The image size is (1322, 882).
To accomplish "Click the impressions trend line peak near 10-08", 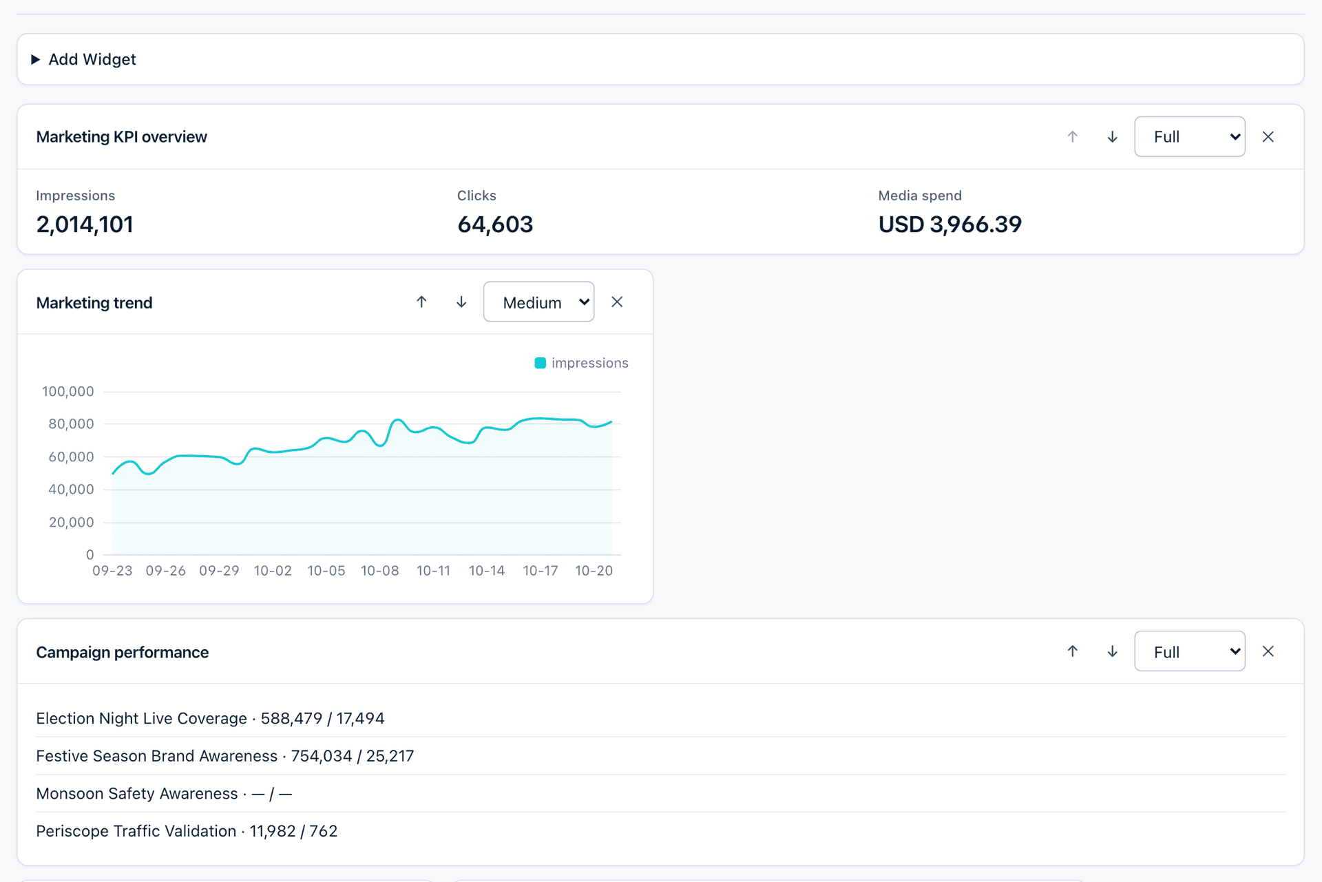I will 397,419.
